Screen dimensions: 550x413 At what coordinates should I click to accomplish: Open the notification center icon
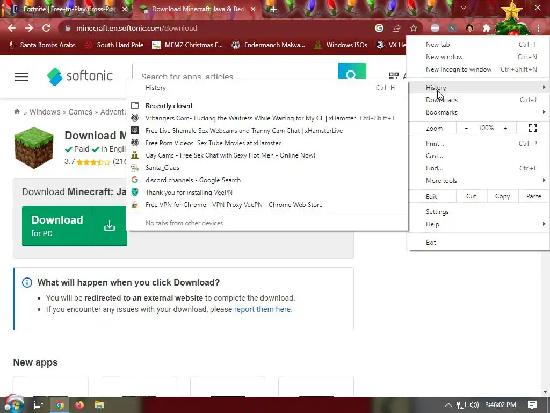coord(532,405)
